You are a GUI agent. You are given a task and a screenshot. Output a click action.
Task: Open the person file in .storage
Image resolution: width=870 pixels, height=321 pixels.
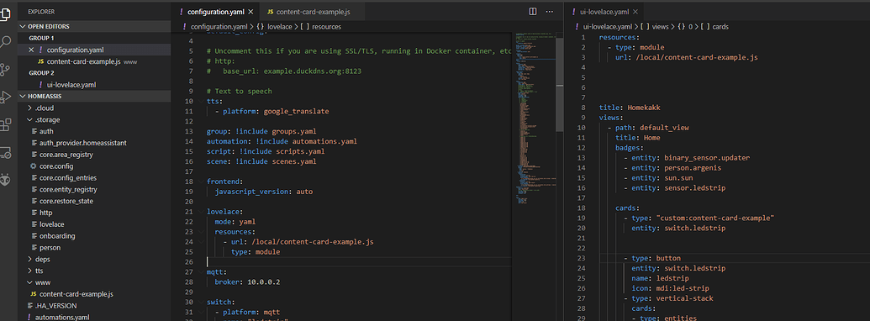coord(50,247)
